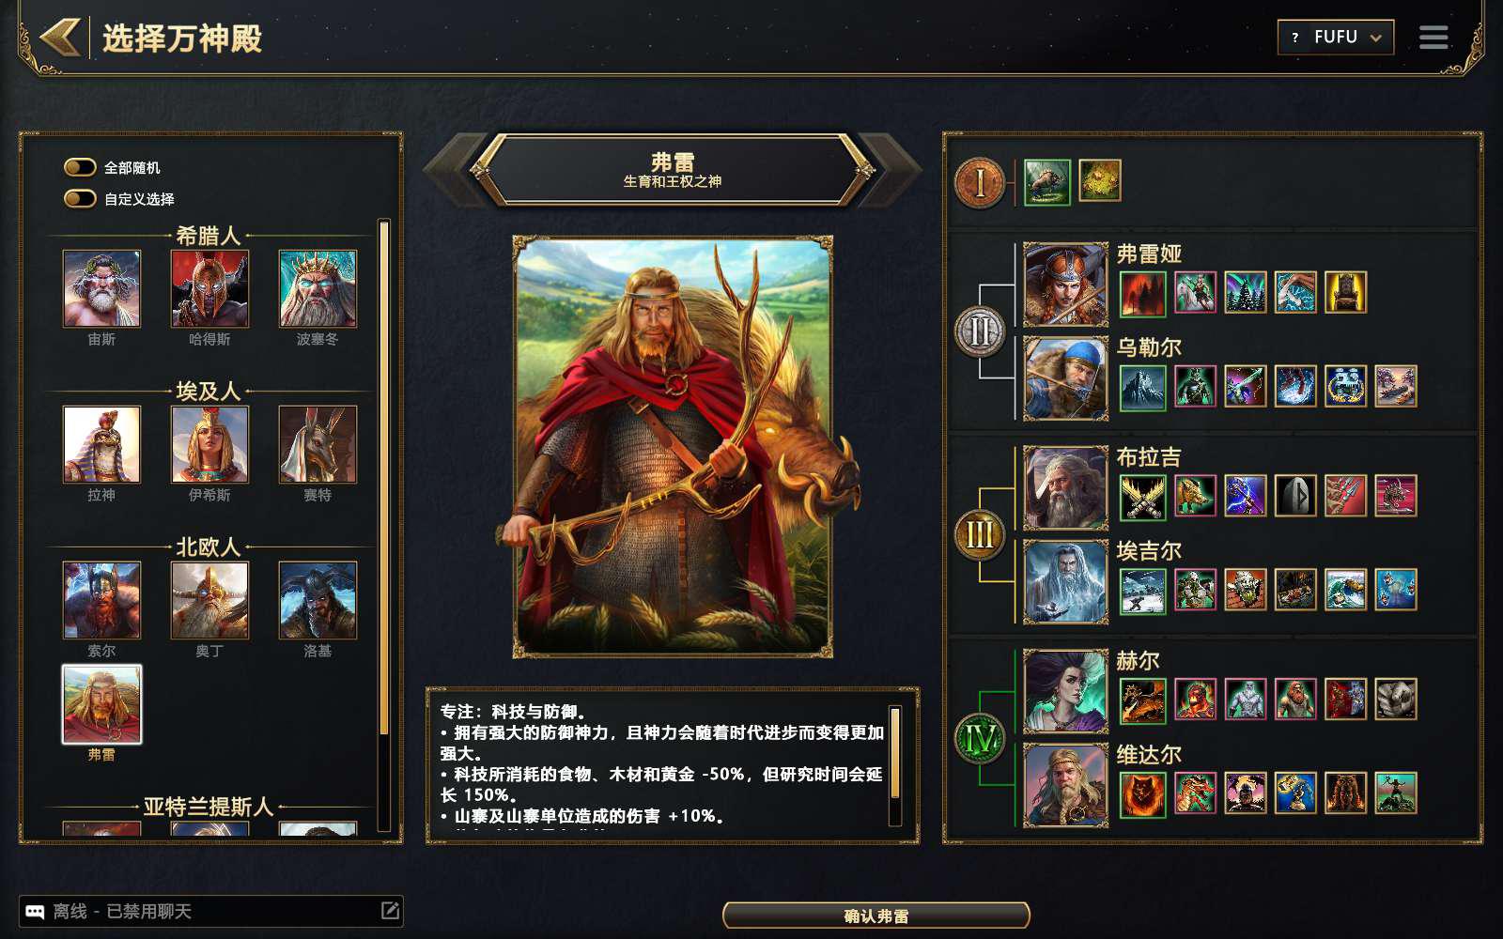Toggle the 全部随机 switch
The image size is (1503, 939).
(80, 167)
